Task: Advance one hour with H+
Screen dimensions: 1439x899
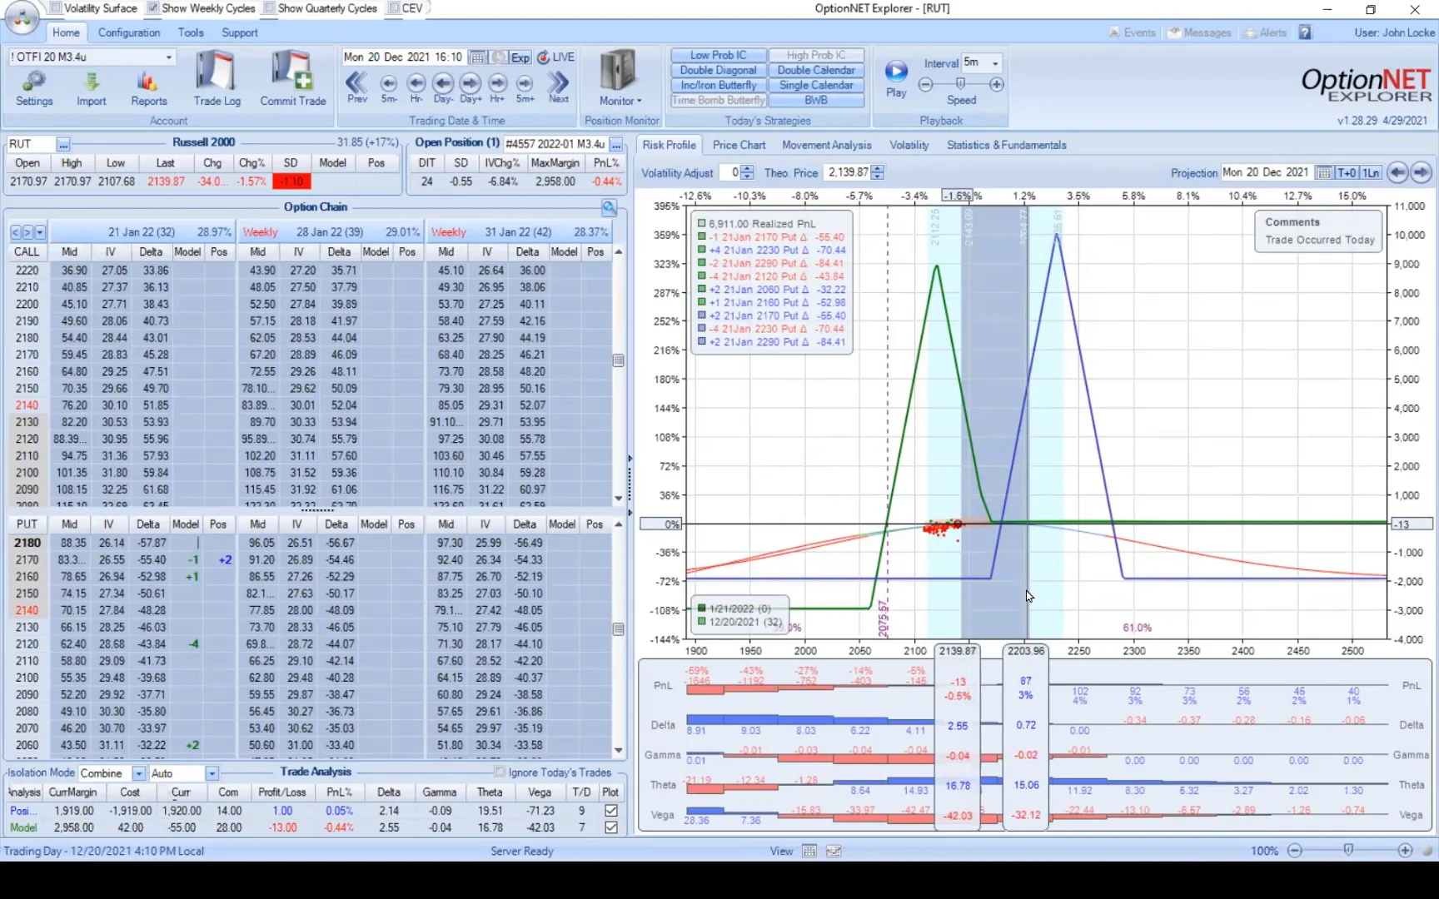Action: point(498,87)
